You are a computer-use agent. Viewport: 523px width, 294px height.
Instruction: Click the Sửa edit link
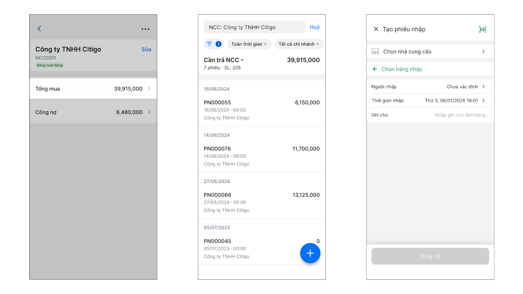[x=146, y=49]
